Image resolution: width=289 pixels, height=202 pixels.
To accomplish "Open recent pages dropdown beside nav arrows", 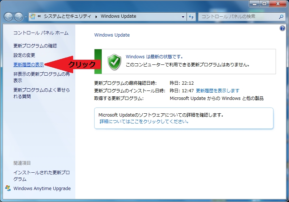I will point(26,17).
